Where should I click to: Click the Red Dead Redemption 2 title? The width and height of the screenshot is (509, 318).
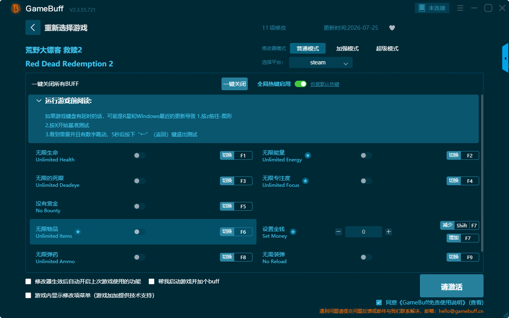coord(69,64)
